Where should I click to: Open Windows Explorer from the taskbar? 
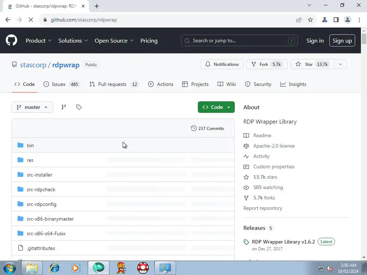click(x=32, y=268)
